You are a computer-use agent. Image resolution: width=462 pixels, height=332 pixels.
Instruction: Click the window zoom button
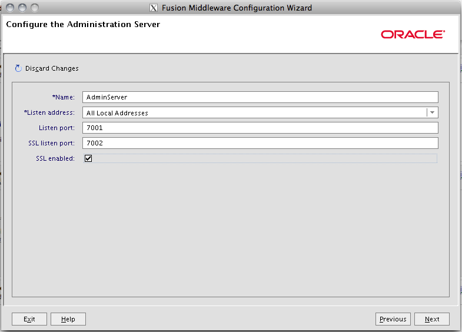coord(35,8)
